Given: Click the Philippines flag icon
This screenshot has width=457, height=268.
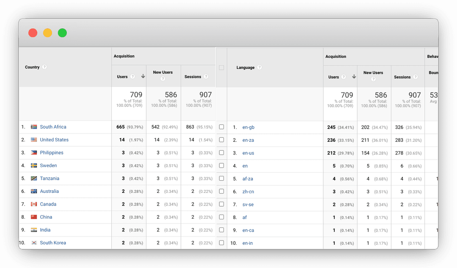Looking at the screenshot, I should tap(34, 152).
